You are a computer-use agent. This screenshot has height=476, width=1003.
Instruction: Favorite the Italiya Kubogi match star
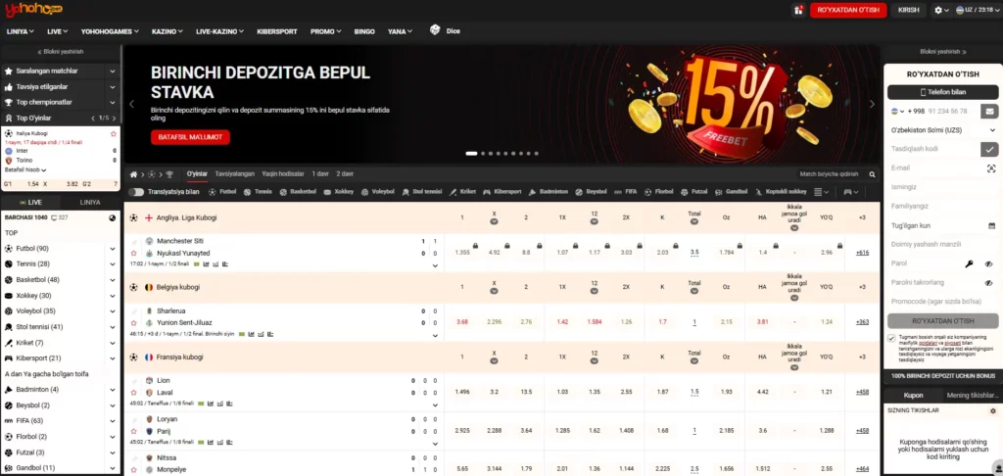pyautogui.click(x=114, y=133)
